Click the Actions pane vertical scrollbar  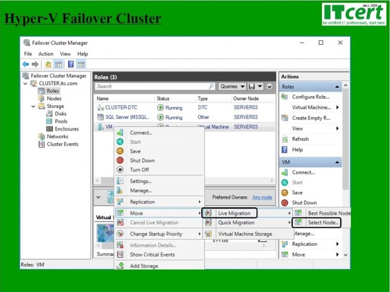tap(345, 139)
